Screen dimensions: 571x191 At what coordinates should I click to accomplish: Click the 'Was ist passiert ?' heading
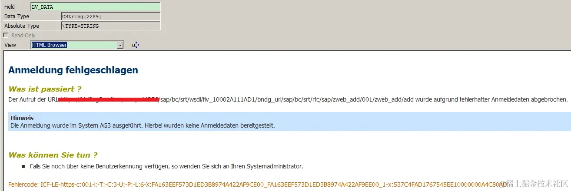point(45,89)
